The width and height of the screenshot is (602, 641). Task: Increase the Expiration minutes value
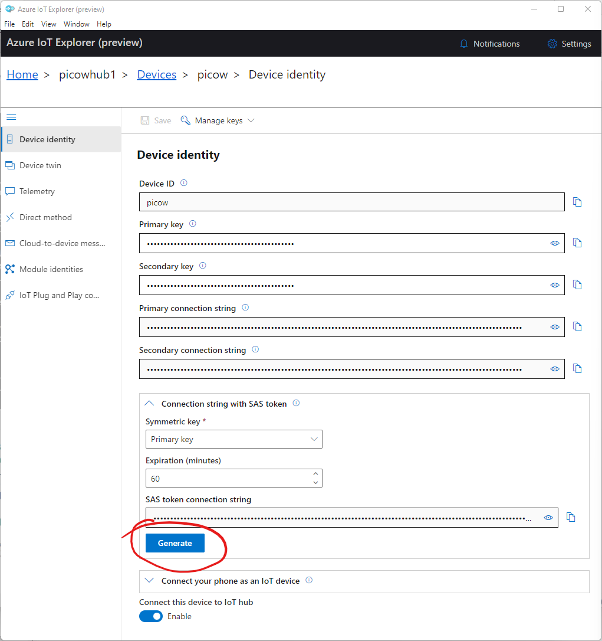[315, 474]
